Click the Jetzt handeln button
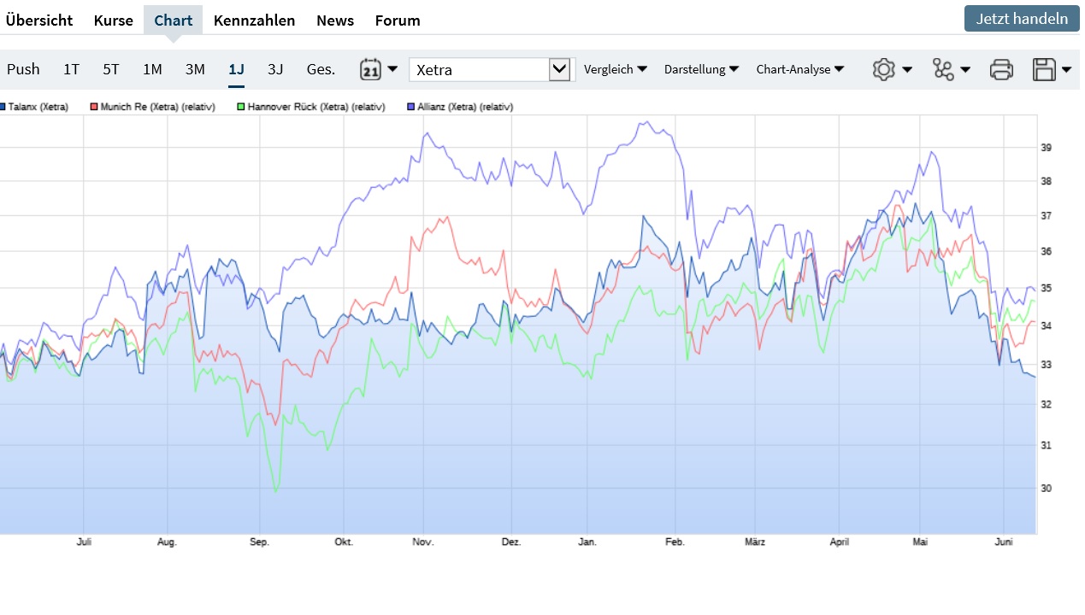The height and width of the screenshot is (615, 1085). point(1022,18)
